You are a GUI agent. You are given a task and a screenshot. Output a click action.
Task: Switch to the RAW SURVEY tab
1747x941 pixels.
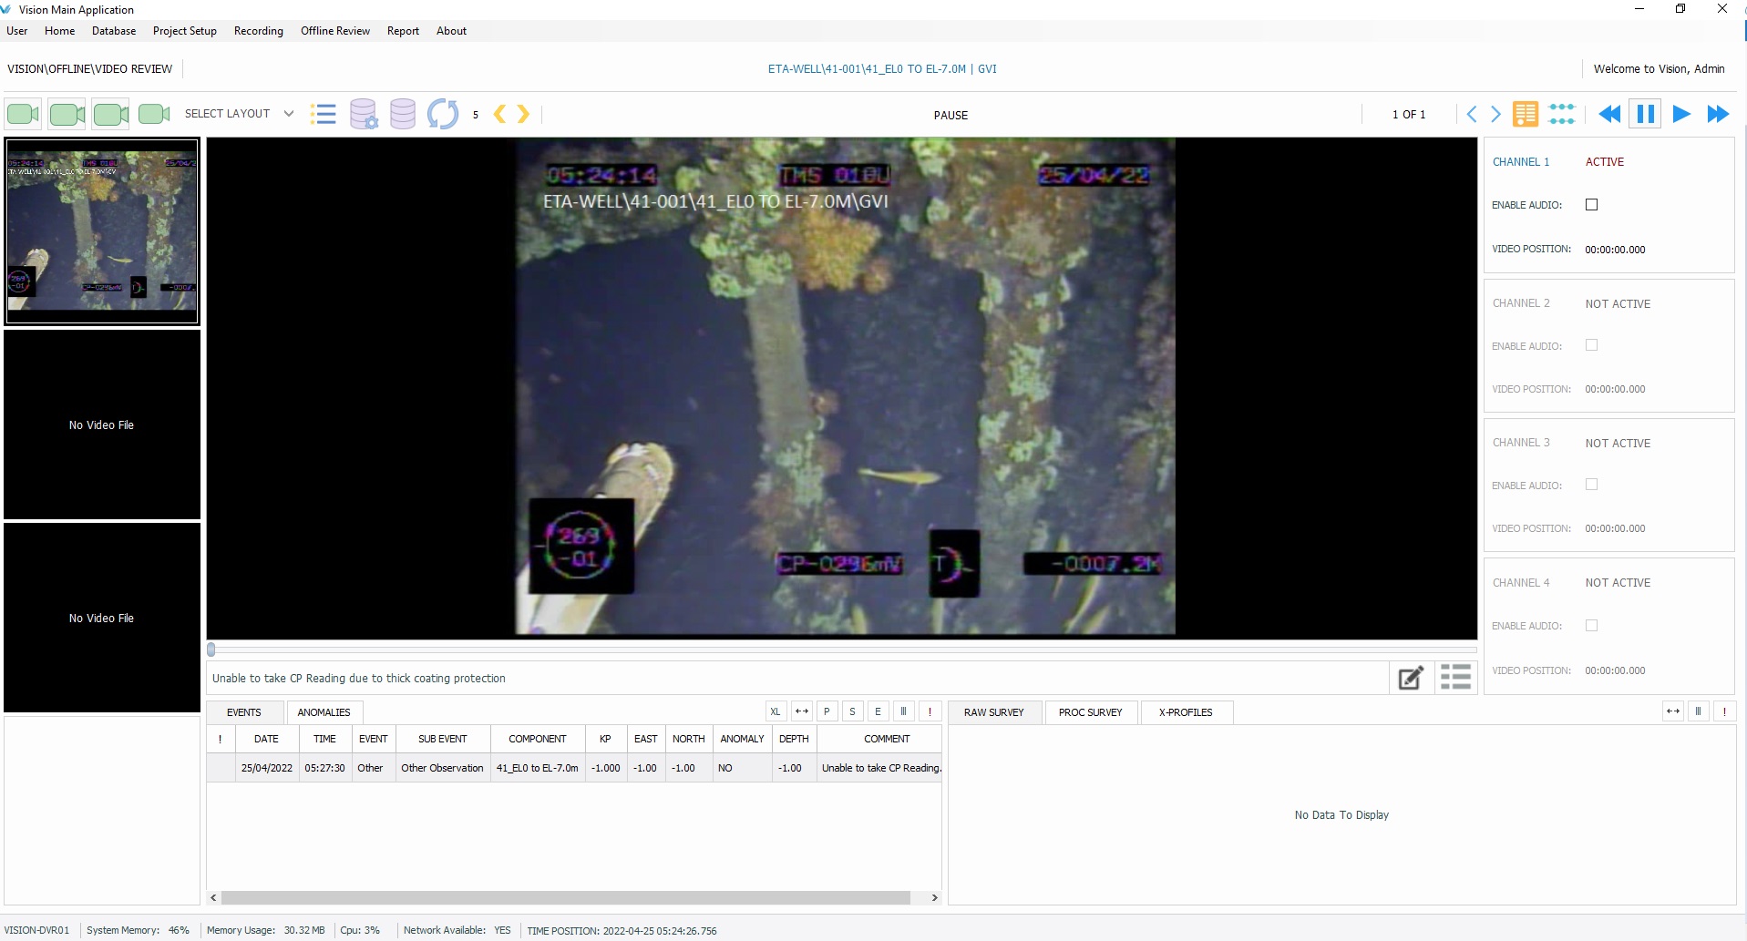(x=993, y=712)
